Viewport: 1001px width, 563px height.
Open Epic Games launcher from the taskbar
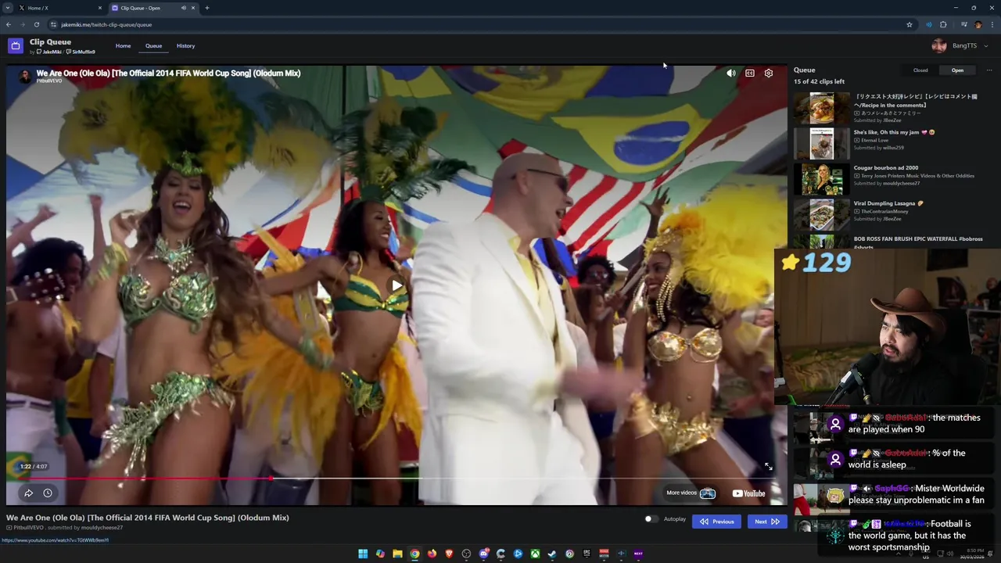pos(587,554)
